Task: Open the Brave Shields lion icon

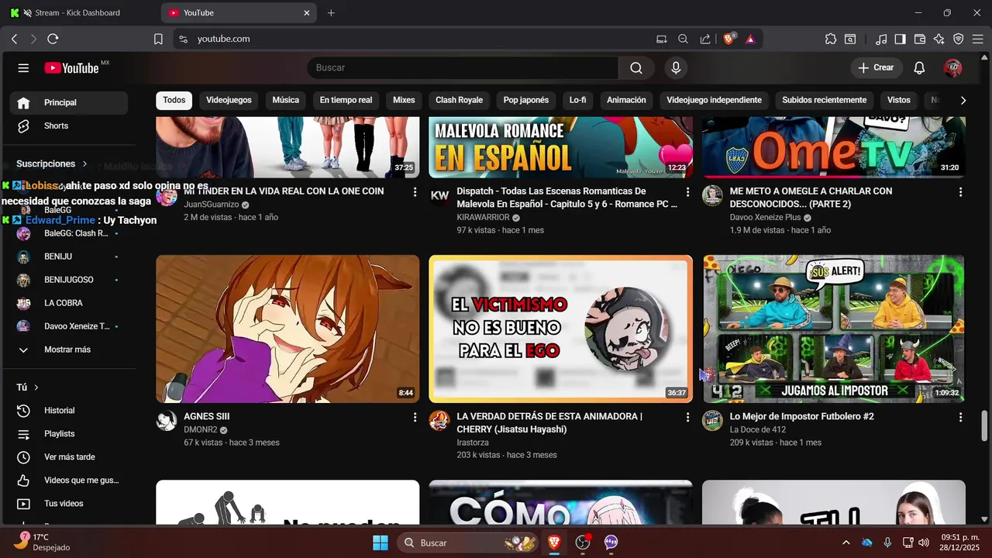Action: [728, 39]
